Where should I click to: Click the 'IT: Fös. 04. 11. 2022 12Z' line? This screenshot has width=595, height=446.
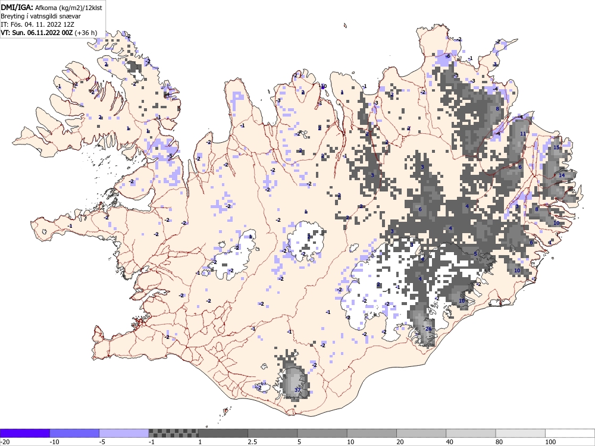click(x=37, y=24)
